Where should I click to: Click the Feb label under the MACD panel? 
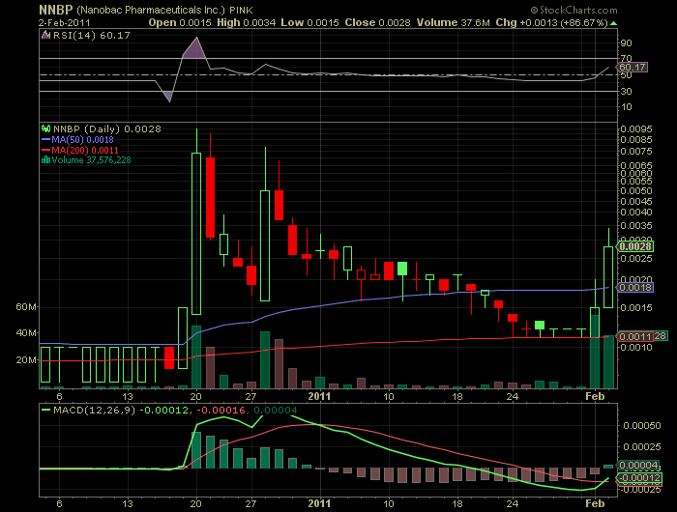595,503
